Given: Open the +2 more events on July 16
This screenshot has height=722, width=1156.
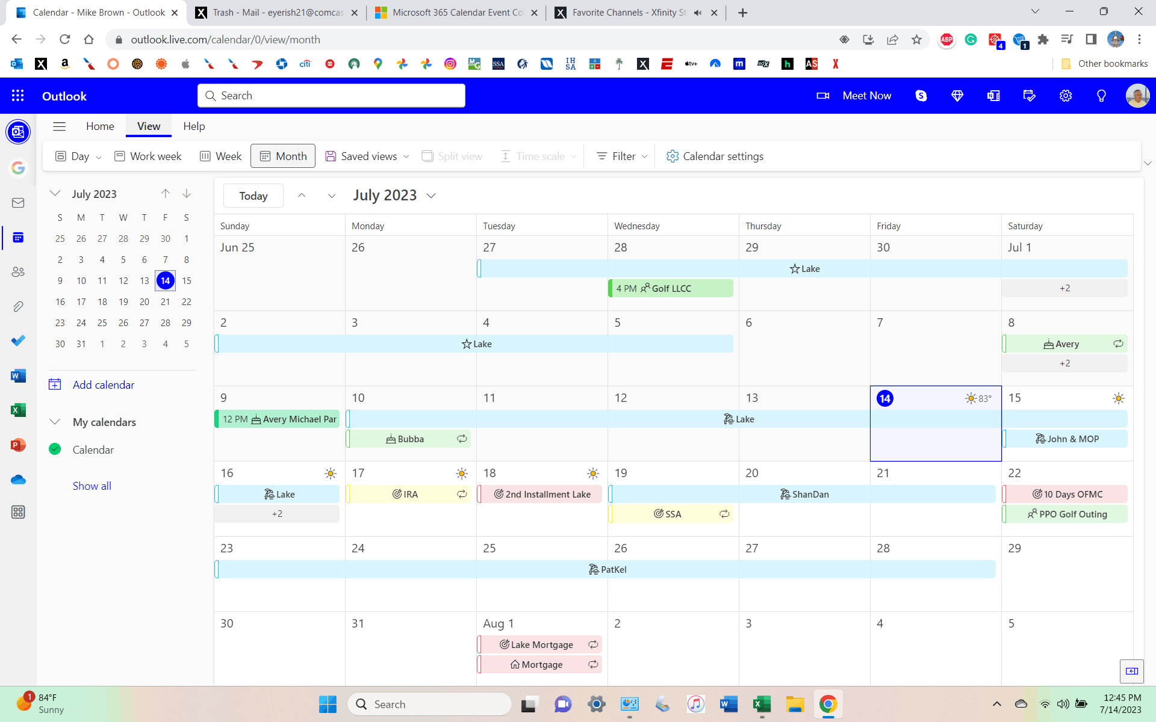Looking at the screenshot, I should point(277,514).
